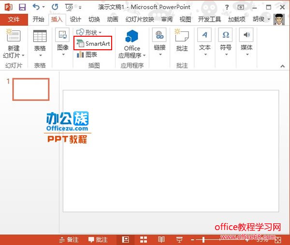
Task: Expand the Symbols (符号) dropdown arrow
Action: (x=226, y=54)
